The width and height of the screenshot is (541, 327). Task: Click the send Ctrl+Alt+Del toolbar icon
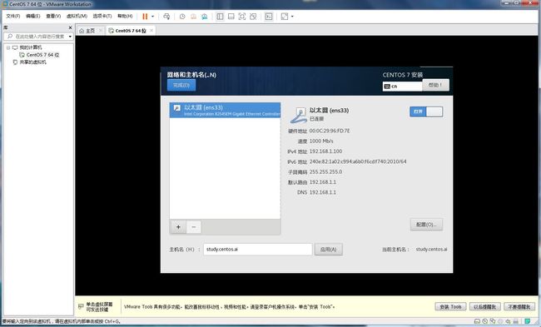[166, 17]
